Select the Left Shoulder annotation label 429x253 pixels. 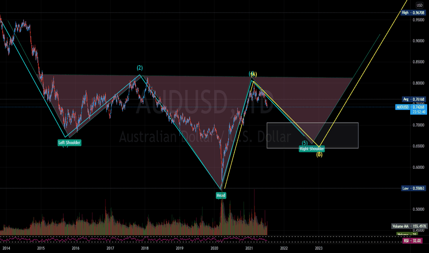[x=70, y=143]
